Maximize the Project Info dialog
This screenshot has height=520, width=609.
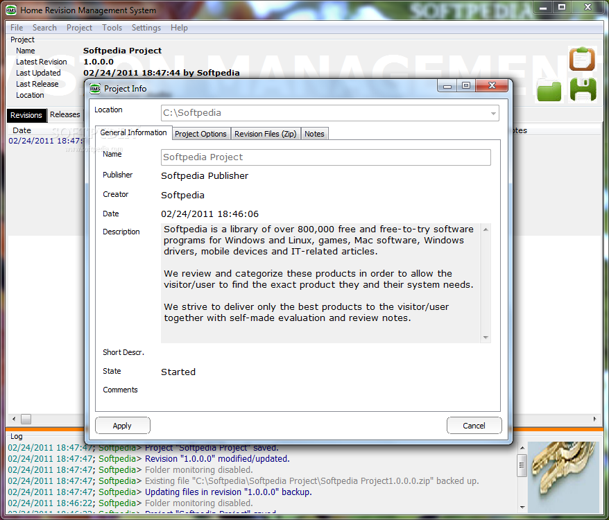(466, 85)
